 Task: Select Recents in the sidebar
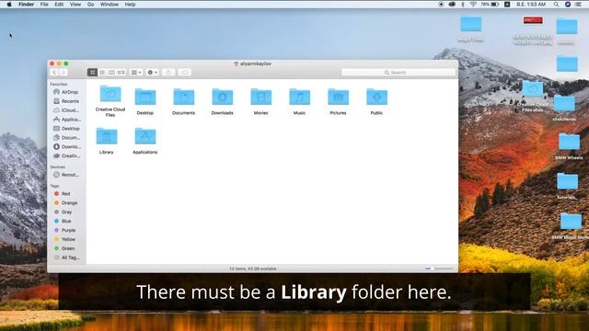click(x=65, y=101)
